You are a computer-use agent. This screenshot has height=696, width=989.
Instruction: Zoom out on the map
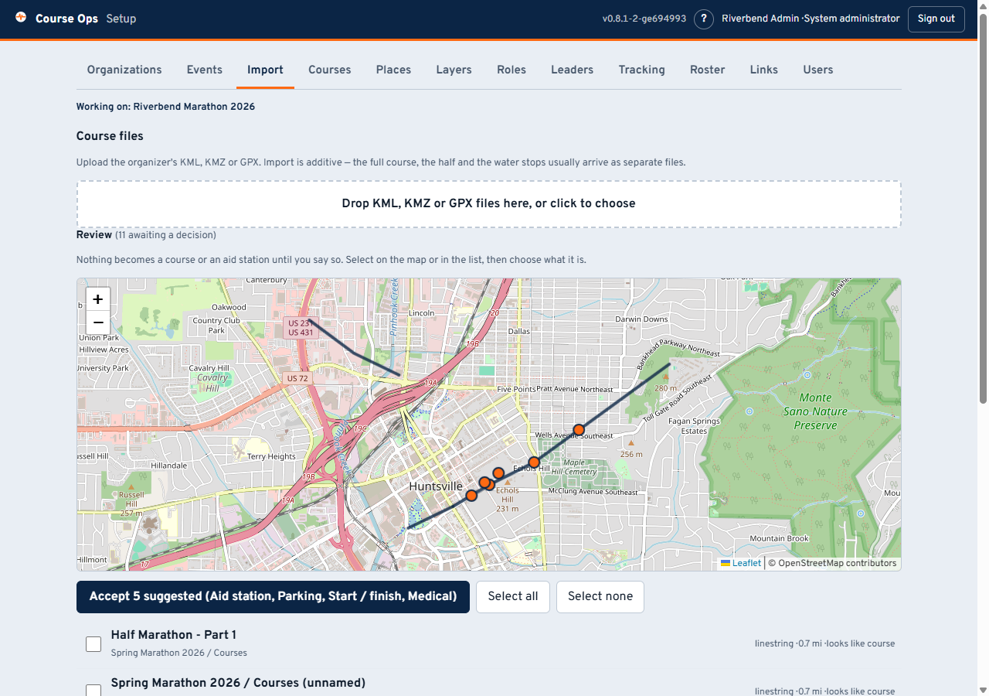point(97,322)
